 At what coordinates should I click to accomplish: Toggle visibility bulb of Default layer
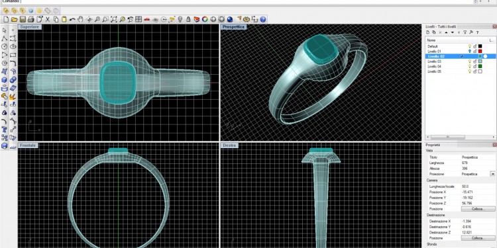point(470,46)
